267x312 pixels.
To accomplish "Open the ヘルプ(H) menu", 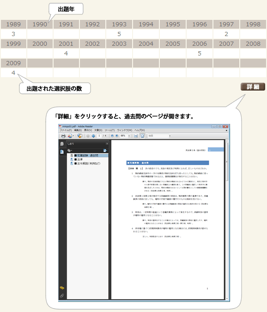I will pyautogui.click(x=140, y=130).
